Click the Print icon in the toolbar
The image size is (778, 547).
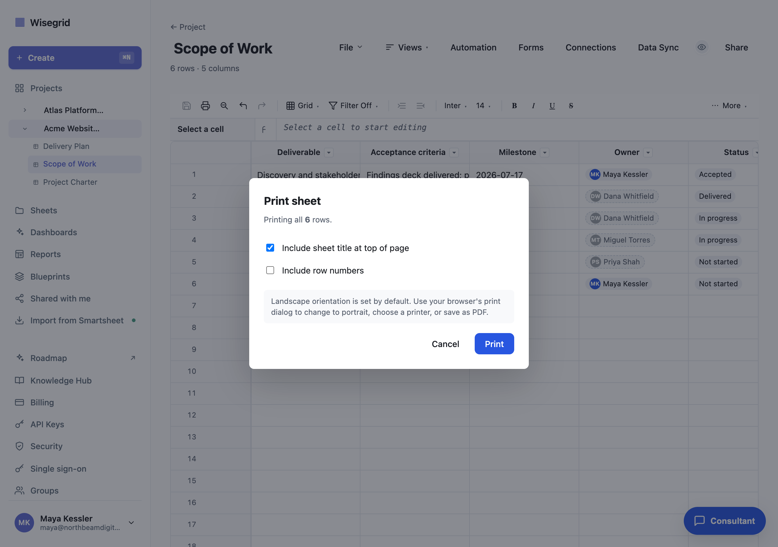tap(205, 106)
